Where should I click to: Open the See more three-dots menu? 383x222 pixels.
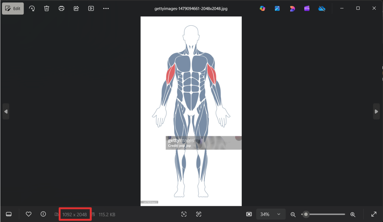pyautogui.click(x=106, y=8)
